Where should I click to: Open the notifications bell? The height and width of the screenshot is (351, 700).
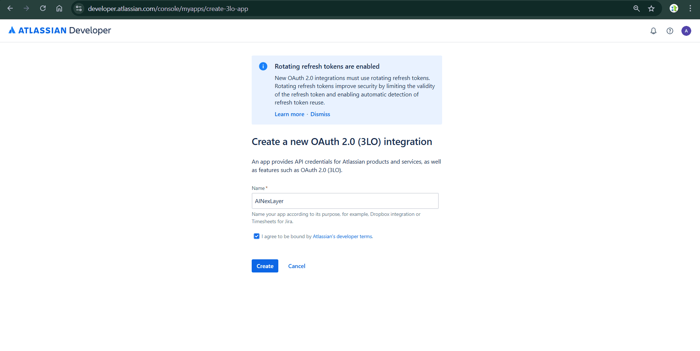(653, 31)
